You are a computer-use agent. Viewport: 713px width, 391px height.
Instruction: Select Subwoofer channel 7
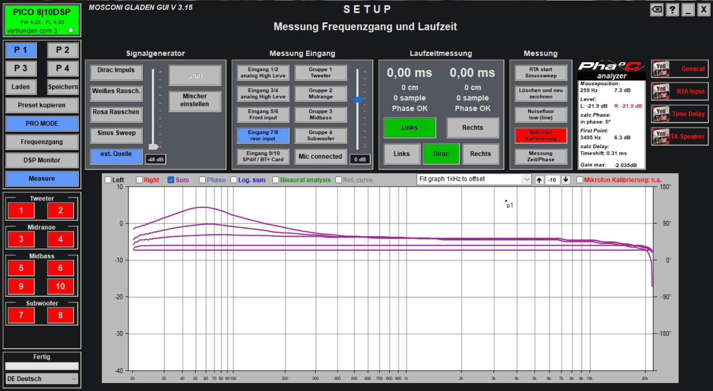(21, 315)
